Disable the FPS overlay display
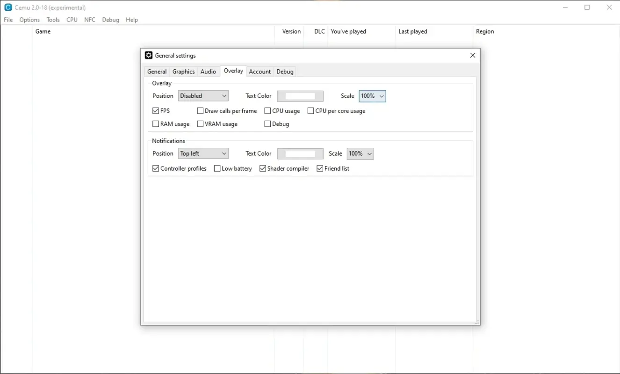620x374 pixels. [x=155, y=111]
